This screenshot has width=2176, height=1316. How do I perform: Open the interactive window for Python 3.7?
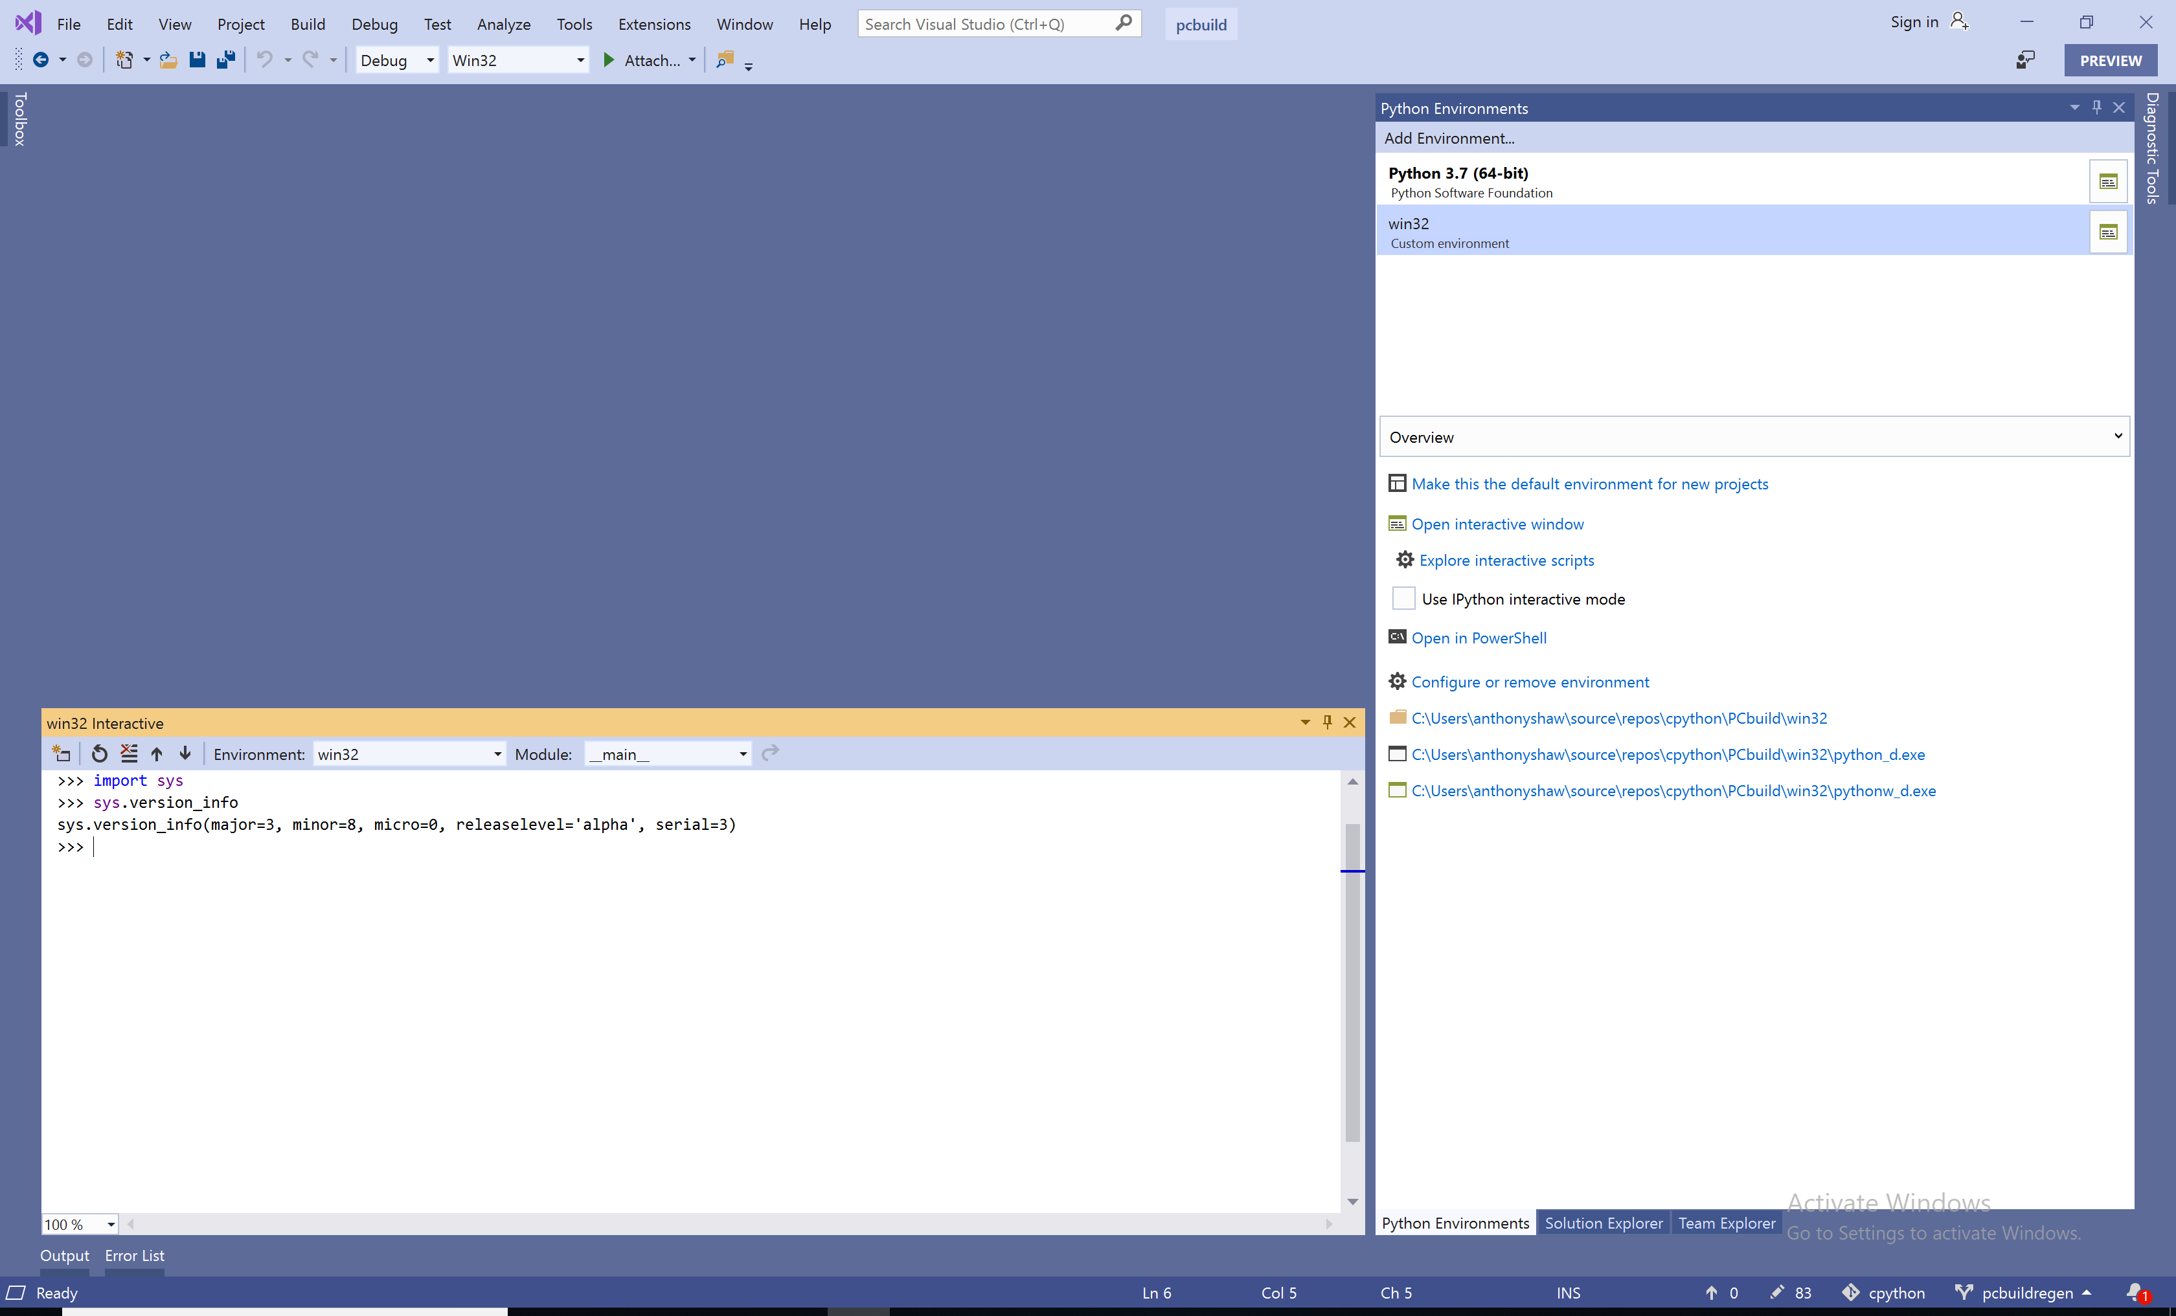(2109, 180)
